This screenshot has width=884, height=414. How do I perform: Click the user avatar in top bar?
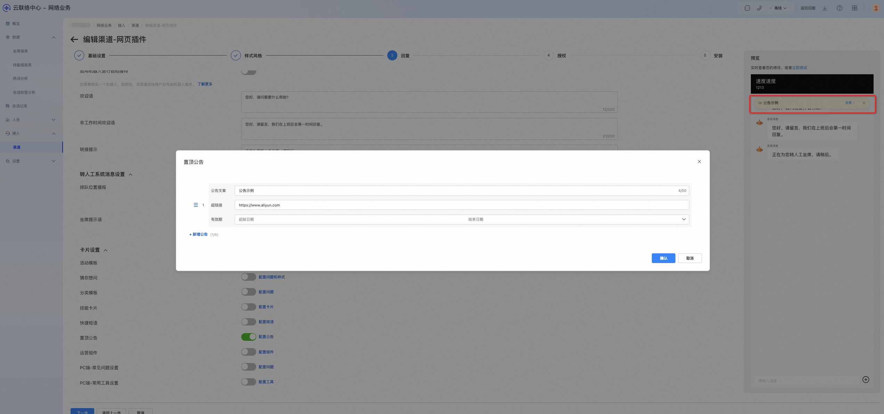876,8
